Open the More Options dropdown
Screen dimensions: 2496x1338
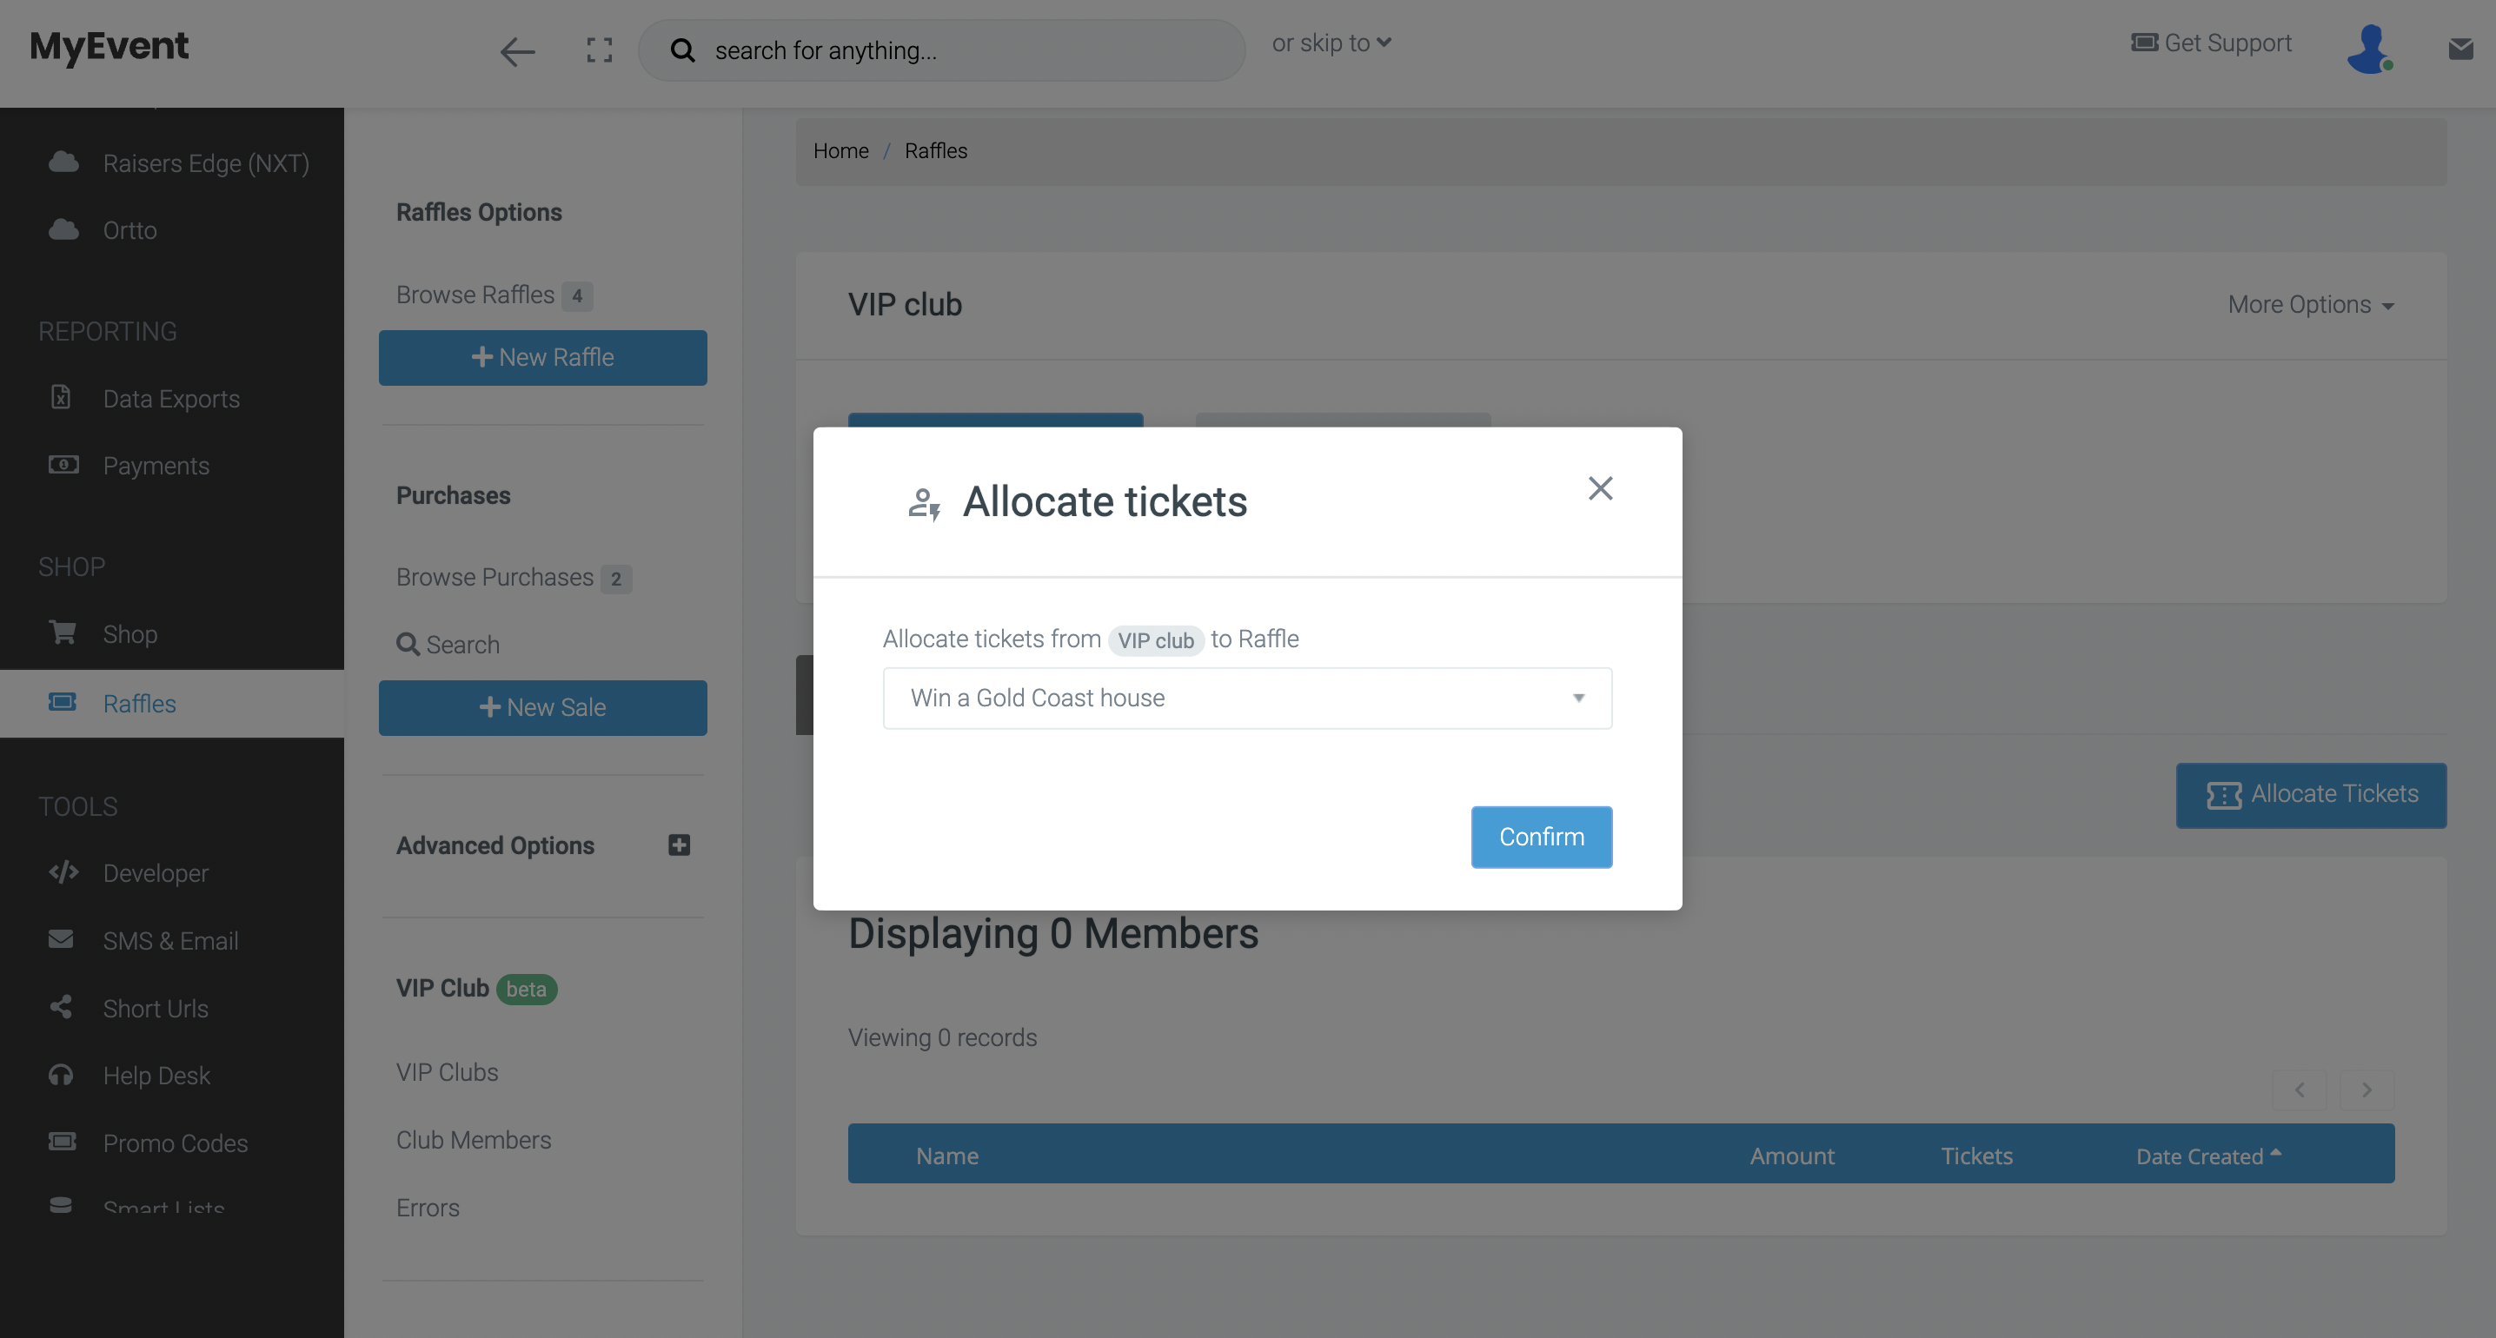2310,304
